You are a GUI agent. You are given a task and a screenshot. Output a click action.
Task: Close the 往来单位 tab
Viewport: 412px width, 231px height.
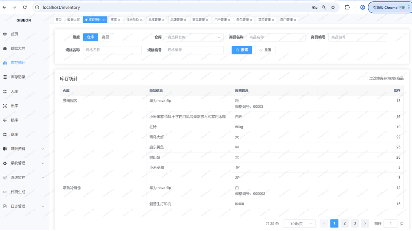[x=142, y=20]
